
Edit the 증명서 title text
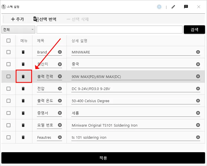pyautogui.click(x=43, y=113)
